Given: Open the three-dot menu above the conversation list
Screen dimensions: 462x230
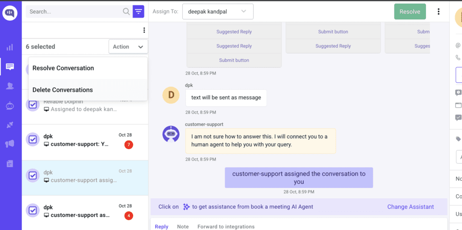Looking at the screenshot, I should pyautogui.click(x=144, y=30).
